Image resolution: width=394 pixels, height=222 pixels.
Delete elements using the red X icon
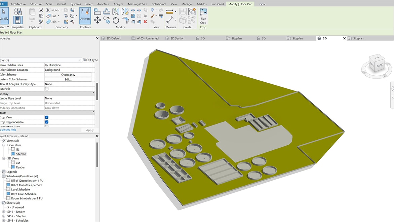coord(145,22)
